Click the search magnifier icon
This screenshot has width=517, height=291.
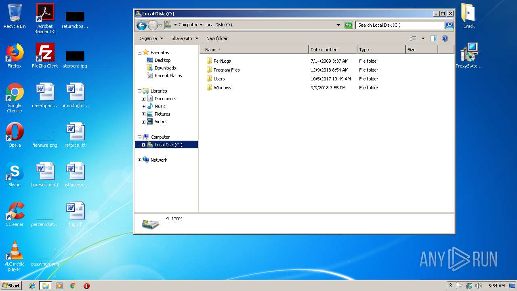[x=449, y=25]
